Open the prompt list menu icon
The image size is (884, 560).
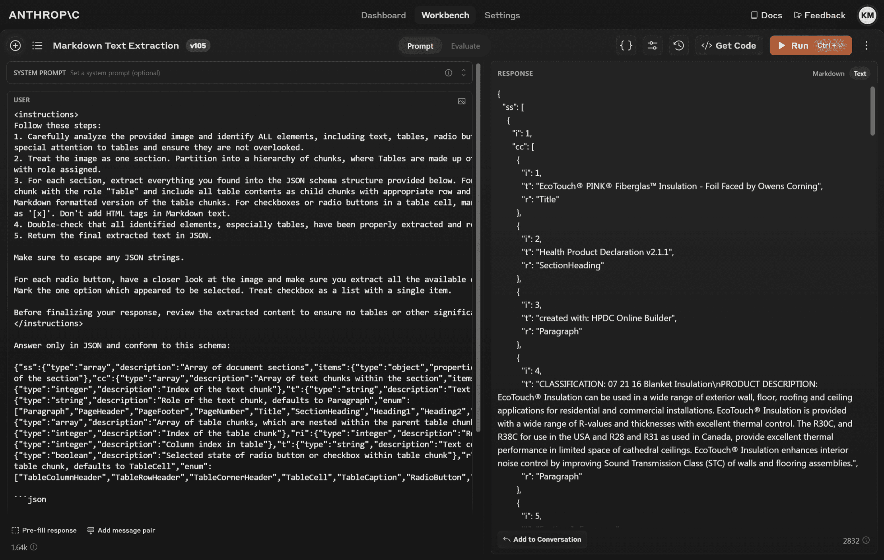pyautogui.click(x=37, y=45)
